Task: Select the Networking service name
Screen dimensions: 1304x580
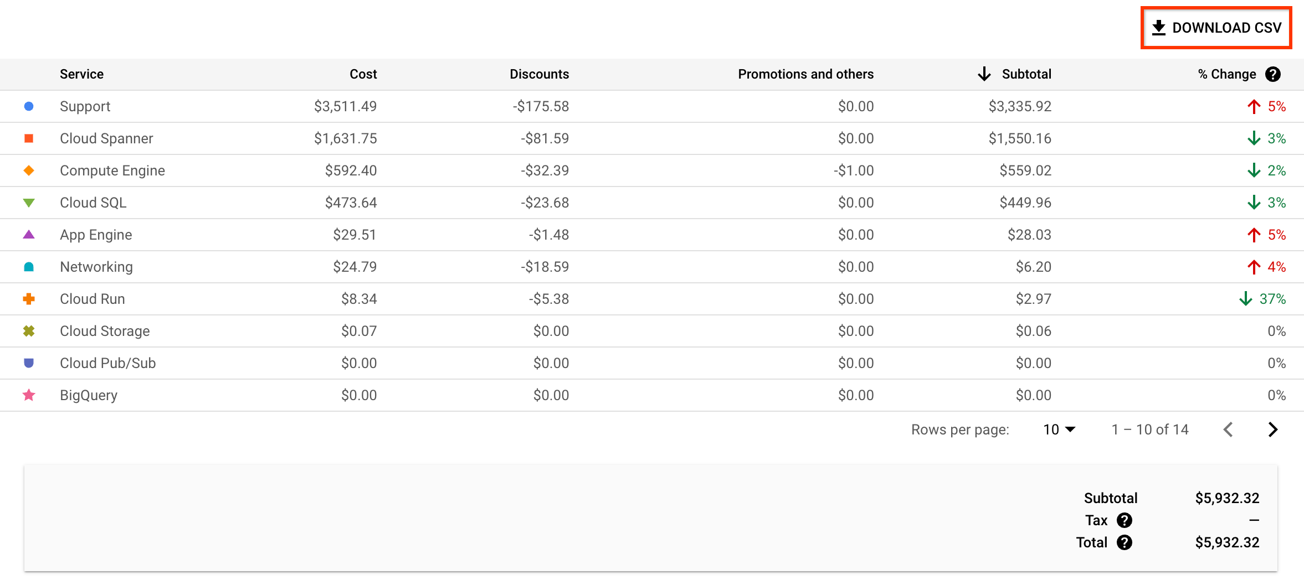Action: pos(96,267)
